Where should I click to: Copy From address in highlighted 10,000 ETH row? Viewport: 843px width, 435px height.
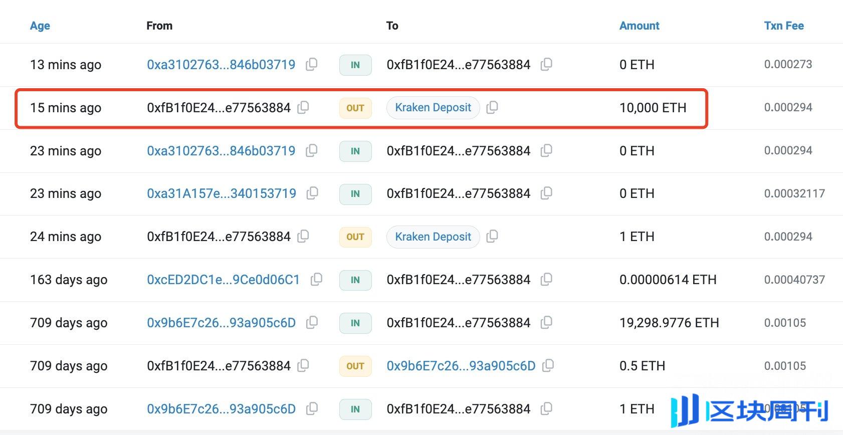[303, 107]
